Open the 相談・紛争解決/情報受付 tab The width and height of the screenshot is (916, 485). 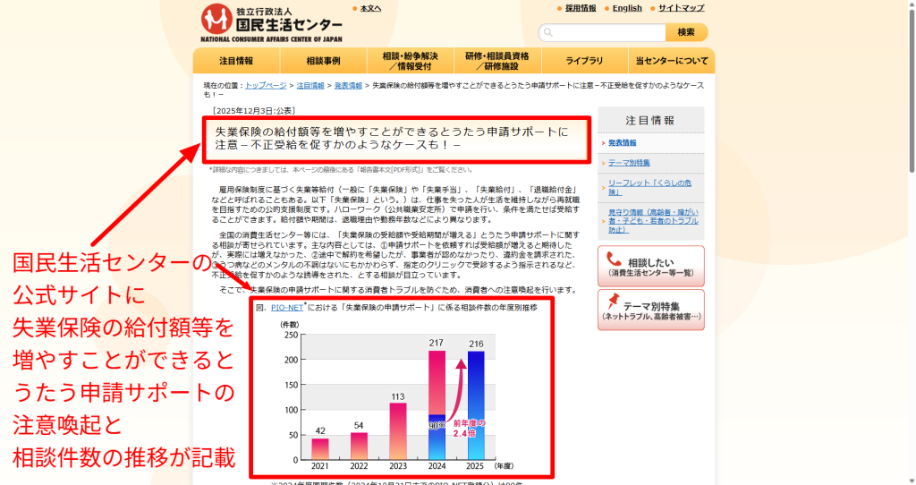point(410,61)
